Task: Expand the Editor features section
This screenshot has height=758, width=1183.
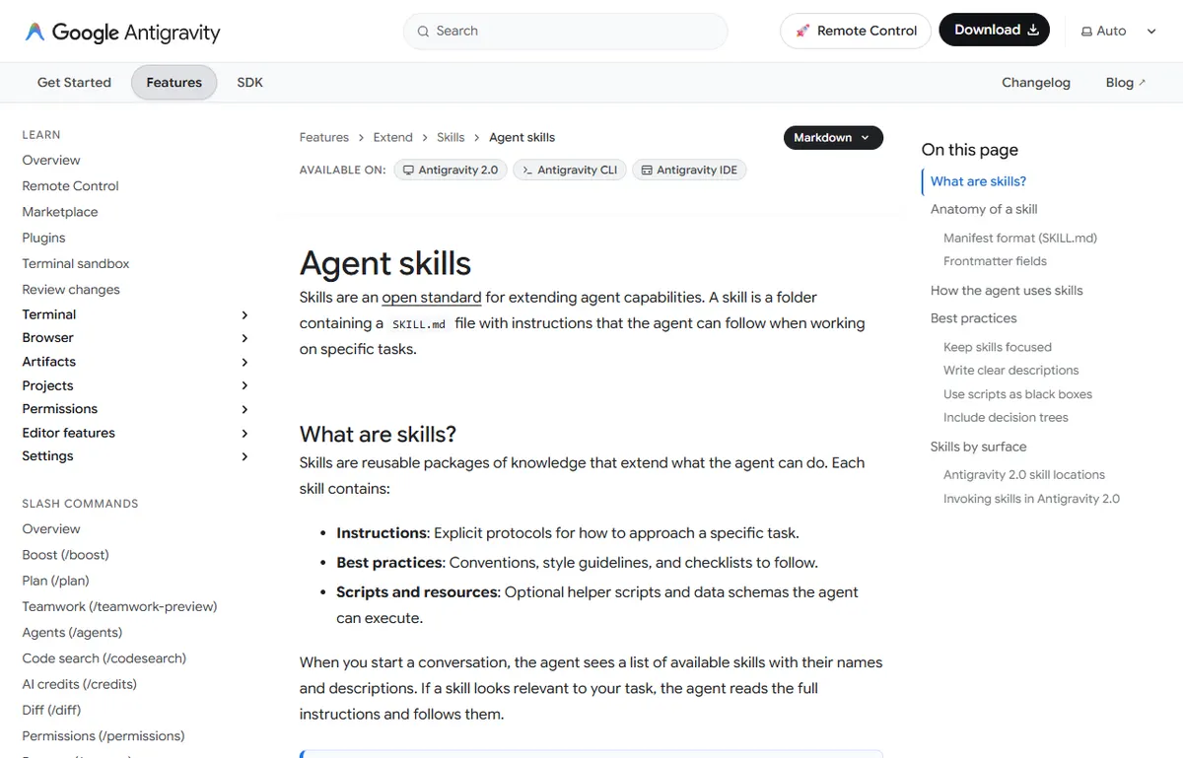Action: point(244,433)
